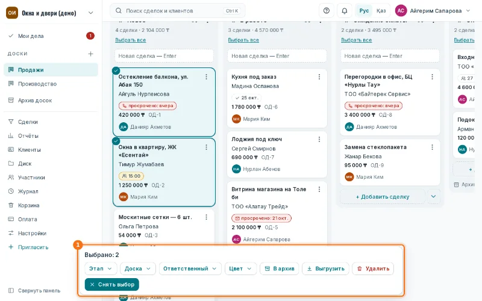The height and width of the screenshot is (301, 482).
Task: Click Снять выбор button
Action: point(112,284)
